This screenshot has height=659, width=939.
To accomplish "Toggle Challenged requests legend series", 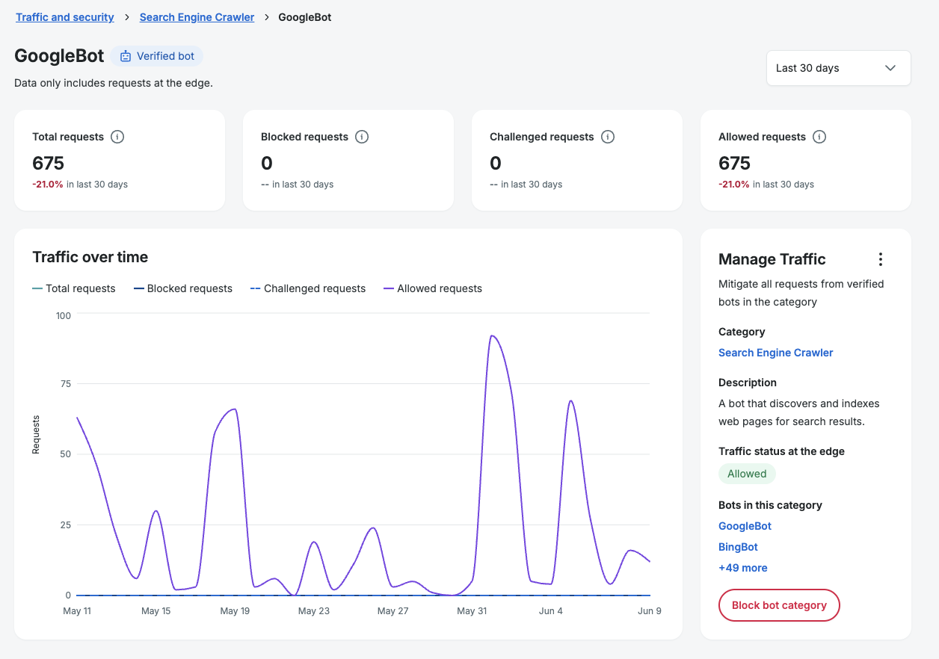I will (307, 288).
